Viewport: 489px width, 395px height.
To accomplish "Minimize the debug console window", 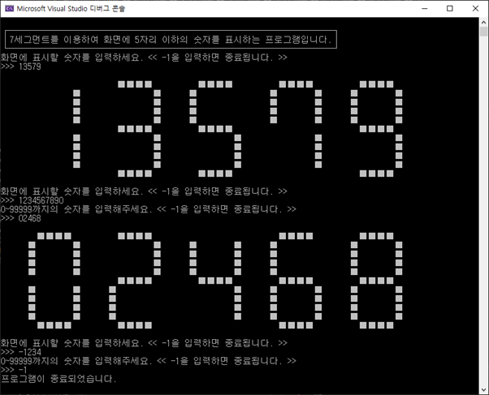I will point(425,8).
